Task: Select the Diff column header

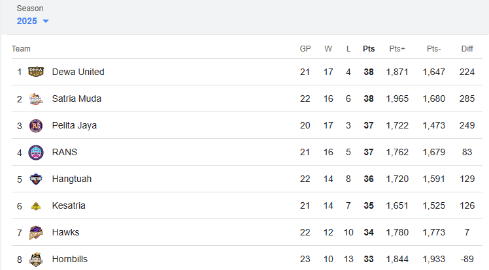Action: (467, 49)
